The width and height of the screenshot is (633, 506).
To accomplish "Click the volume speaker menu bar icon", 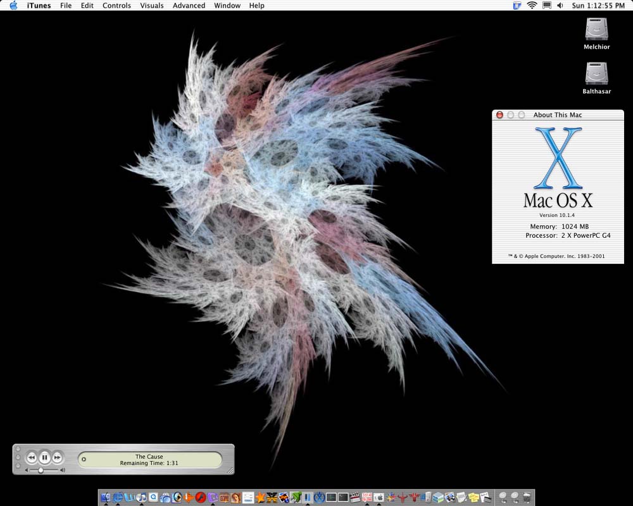I will point(560,5).
